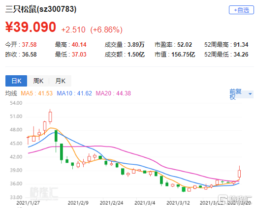Click the 最低 value 37.03
255x208 pixels.
click(79, 55)
